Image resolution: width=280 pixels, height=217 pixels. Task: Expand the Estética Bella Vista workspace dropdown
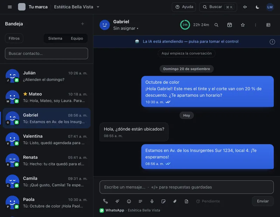[x=77, y=7]
